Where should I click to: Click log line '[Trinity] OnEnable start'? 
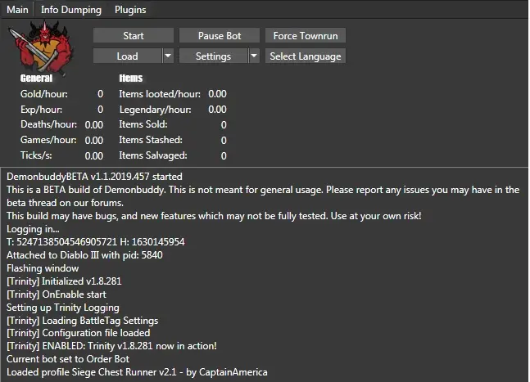(57, 294)
